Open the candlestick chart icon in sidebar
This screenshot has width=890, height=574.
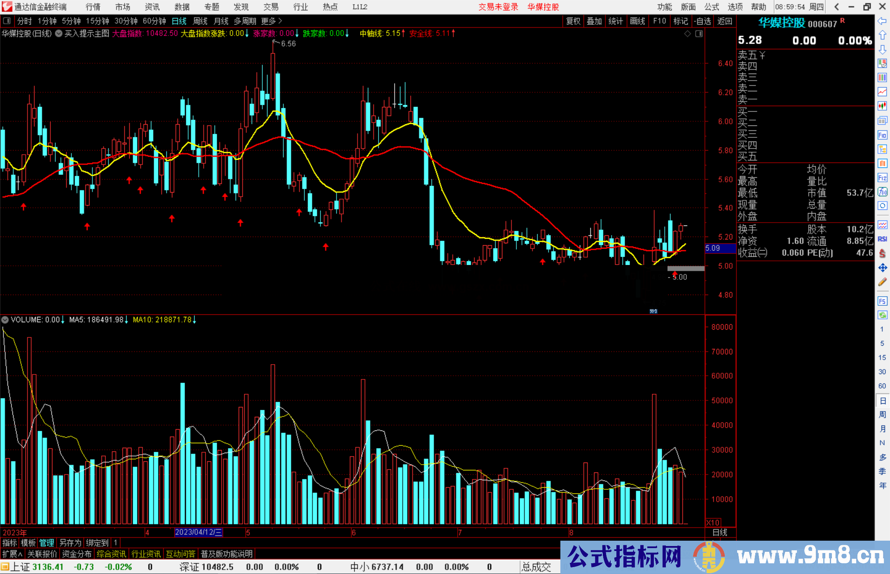tap(882, 106)
